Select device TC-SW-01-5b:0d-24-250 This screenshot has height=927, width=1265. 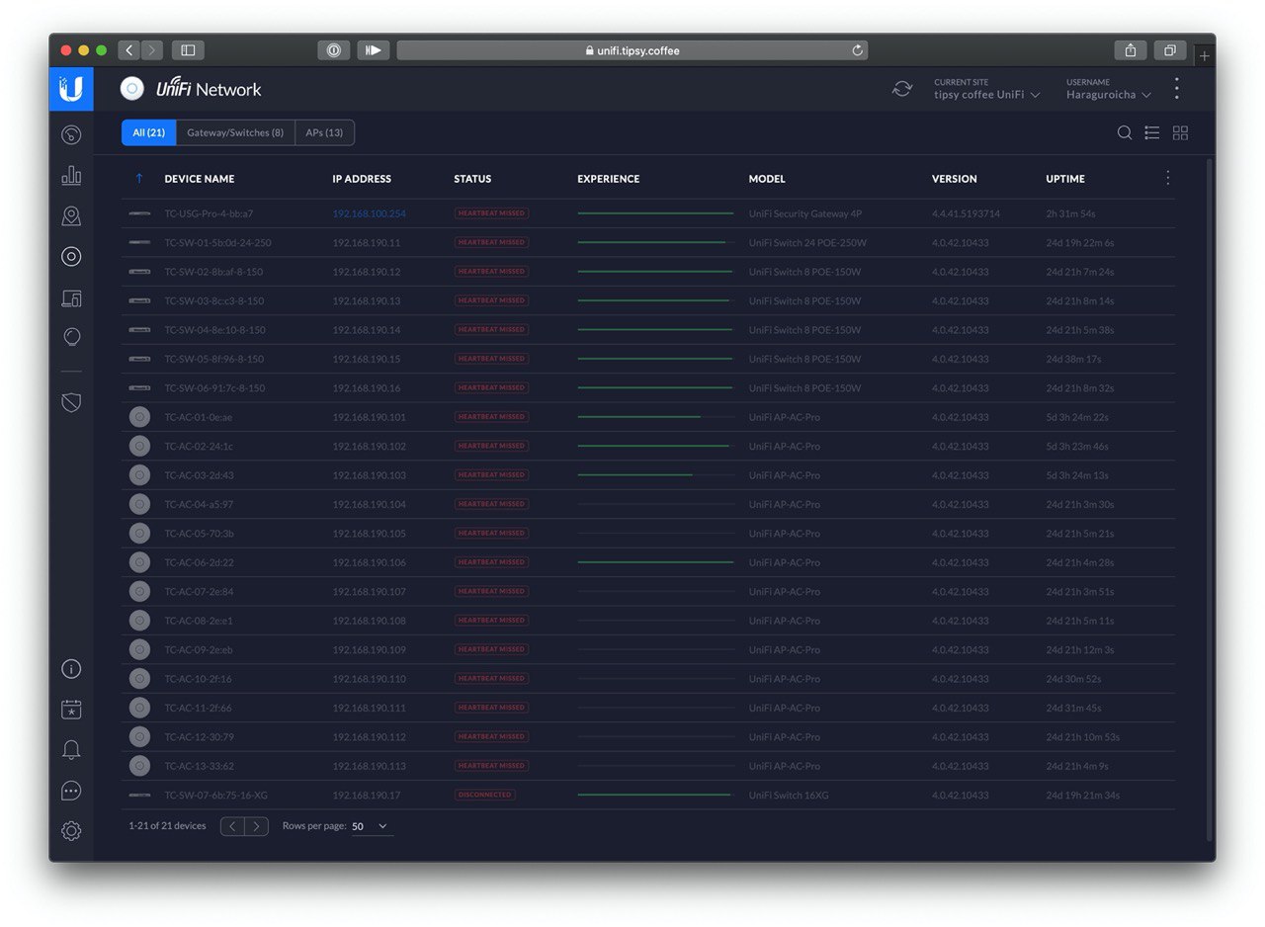217,242
